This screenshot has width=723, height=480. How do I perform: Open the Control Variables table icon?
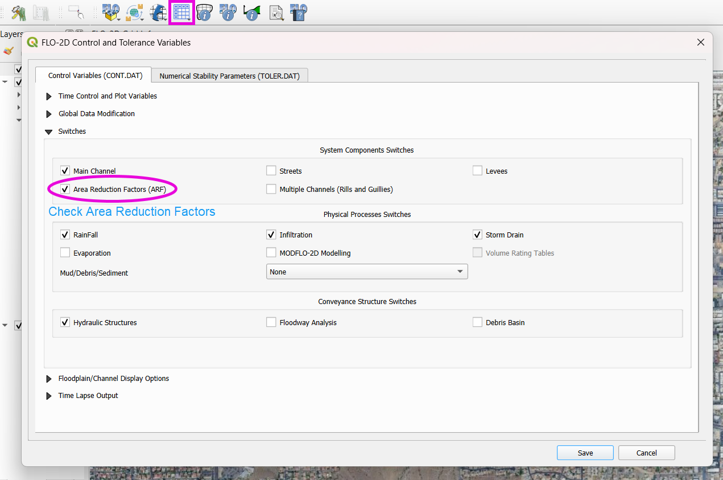click(x=181, y=12)
